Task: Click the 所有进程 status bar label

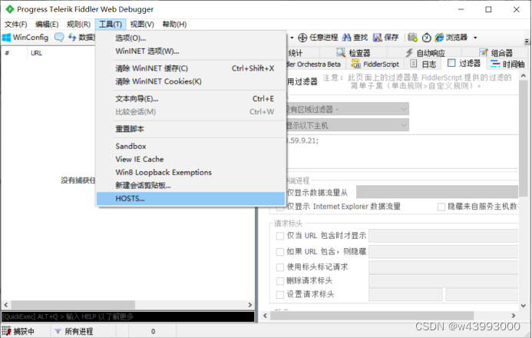Action: click(79, 331)
